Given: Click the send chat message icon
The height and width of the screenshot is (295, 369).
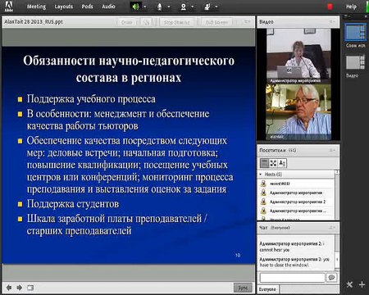Looking at the screenshot, I should coord(331,278).
